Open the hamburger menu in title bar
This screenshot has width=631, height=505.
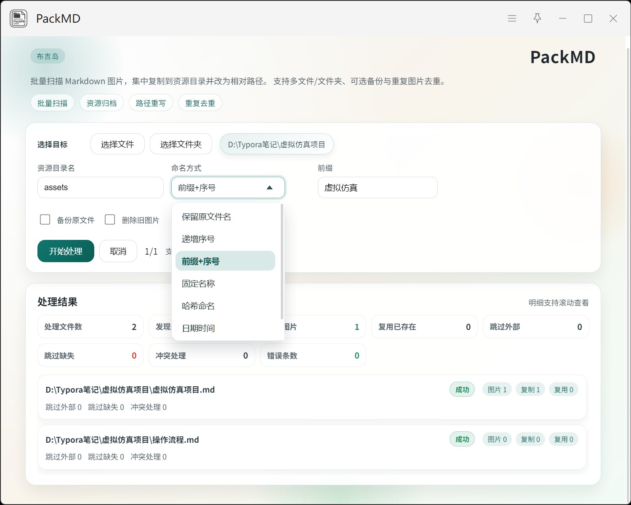[512, 19]
